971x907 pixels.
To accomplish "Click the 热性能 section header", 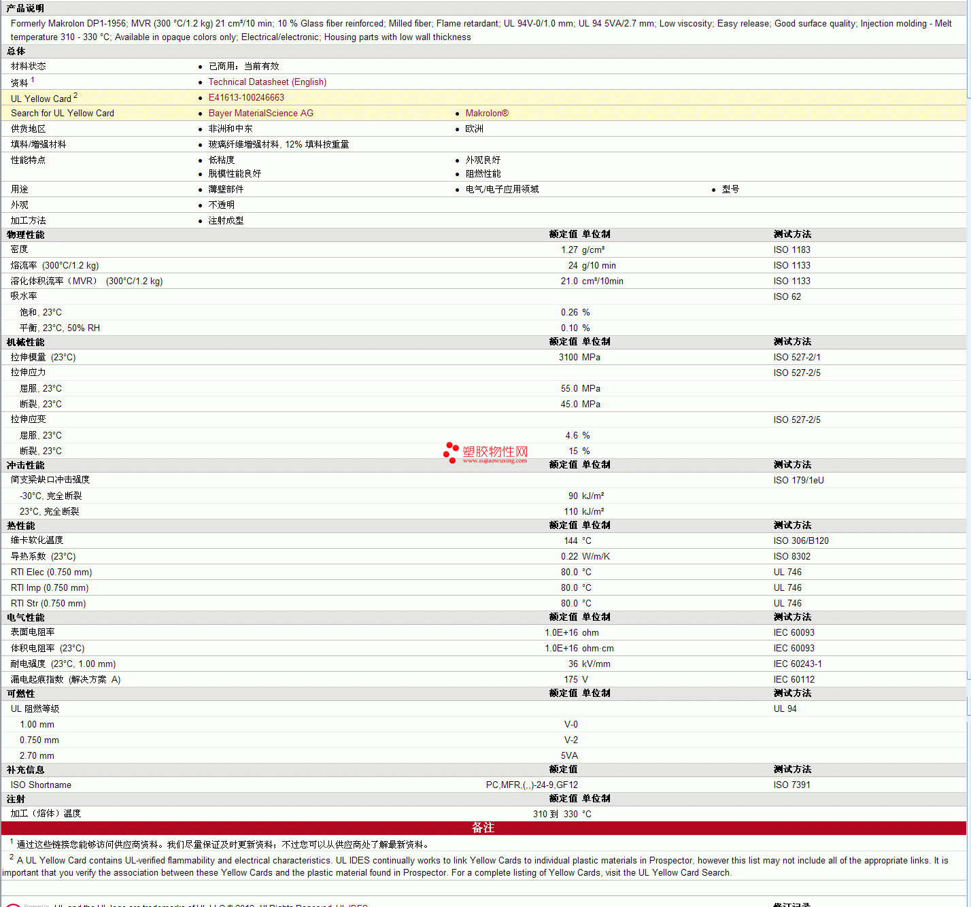I will [x=20, y=526].
